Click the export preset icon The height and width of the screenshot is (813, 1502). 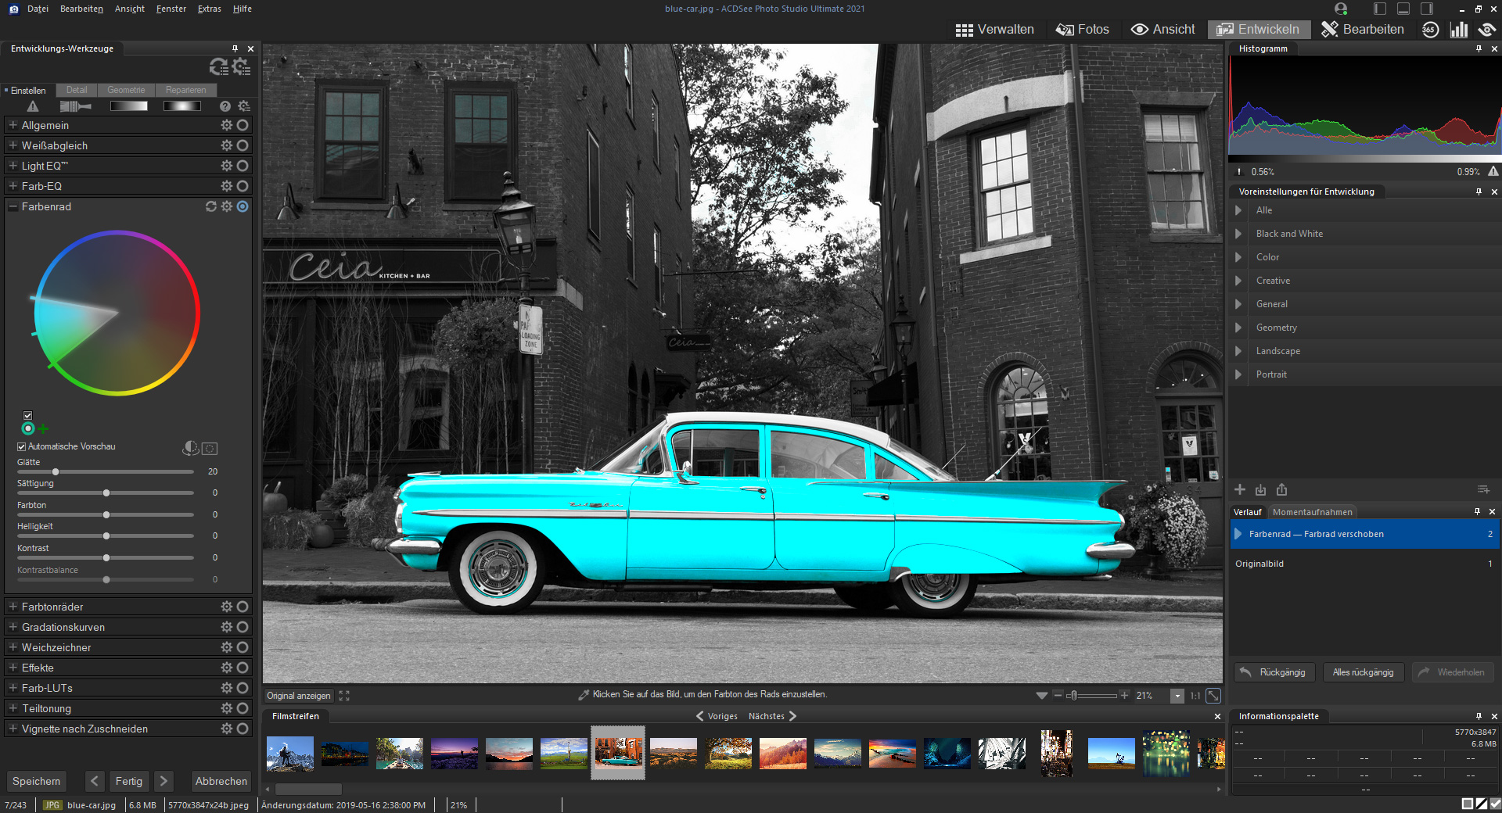[x=1281, y=489]
